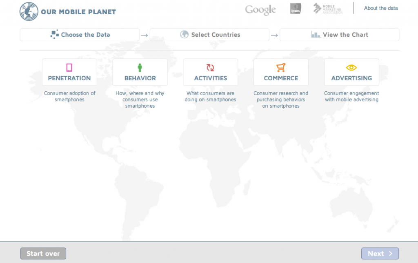
Task: Select the Penetration smartphone icon
Action: 69,66
